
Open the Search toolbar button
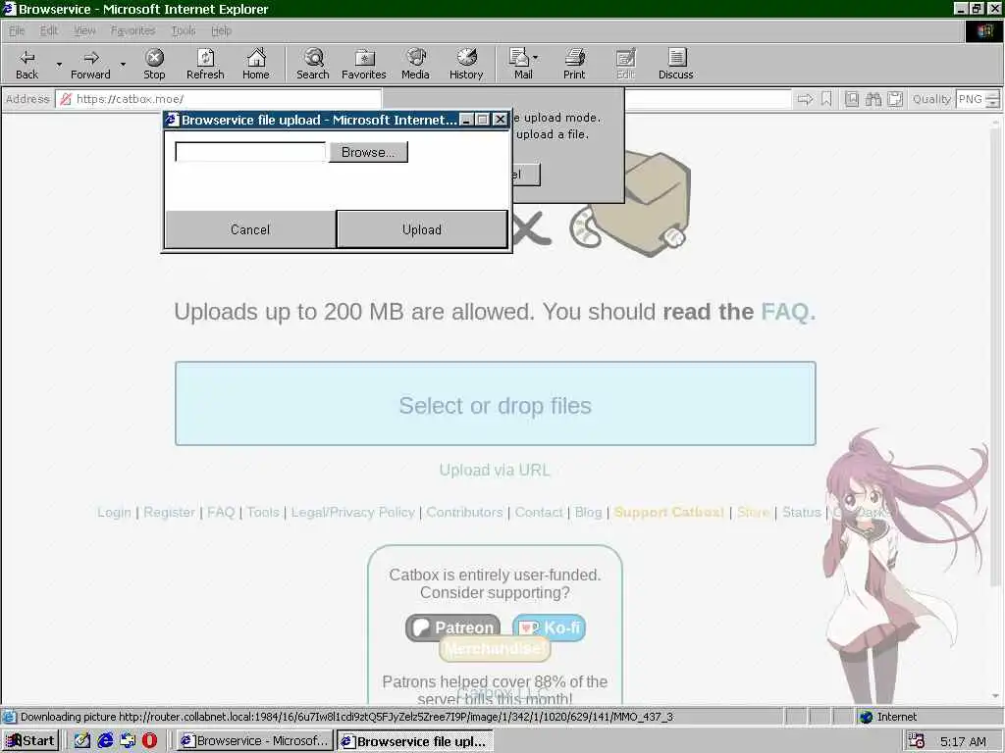tap(313, 64)
